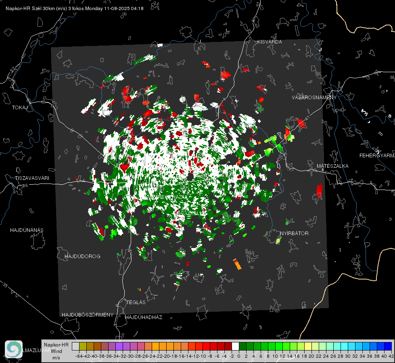Pick the dark red swatch between -4 and -2
395x363 pixels.
coord(228,346)
